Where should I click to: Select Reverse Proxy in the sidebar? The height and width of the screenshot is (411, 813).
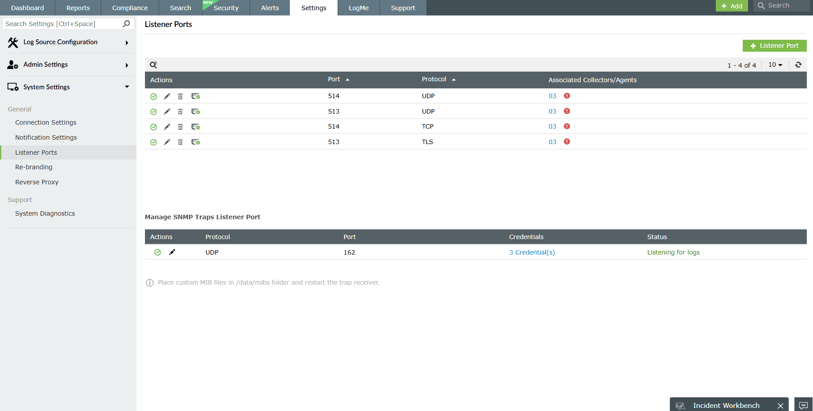37,182
